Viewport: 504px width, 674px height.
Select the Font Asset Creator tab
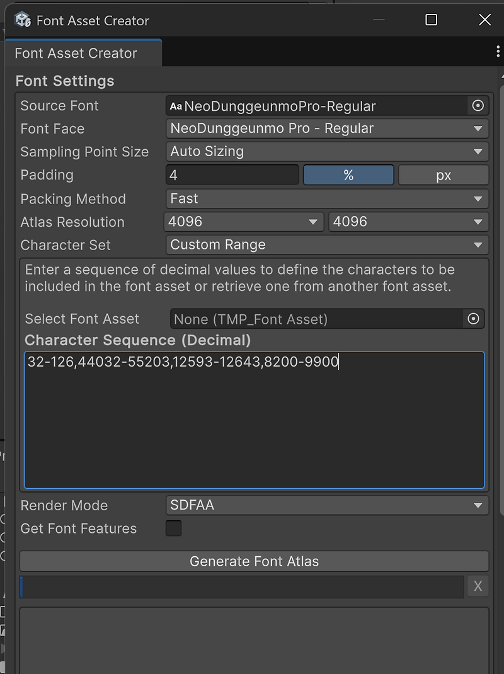pos(76,54)
